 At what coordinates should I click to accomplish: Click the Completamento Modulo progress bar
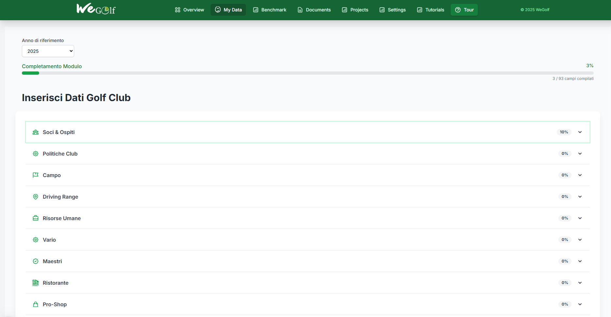pos(307,73)
